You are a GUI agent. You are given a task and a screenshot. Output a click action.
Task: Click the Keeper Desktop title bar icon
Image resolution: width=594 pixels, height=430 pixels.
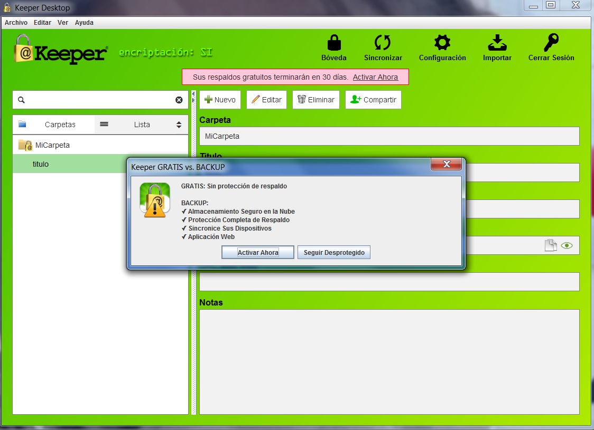[x=7, y=7]
